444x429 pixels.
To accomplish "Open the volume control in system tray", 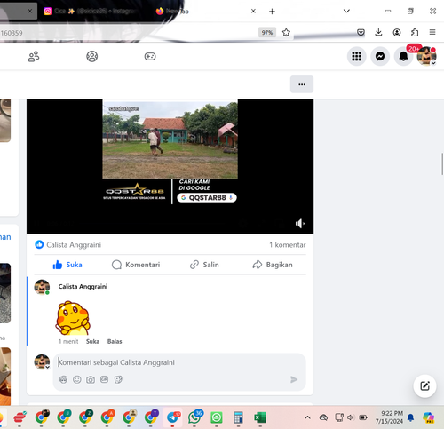I will (x=351, y=417).
